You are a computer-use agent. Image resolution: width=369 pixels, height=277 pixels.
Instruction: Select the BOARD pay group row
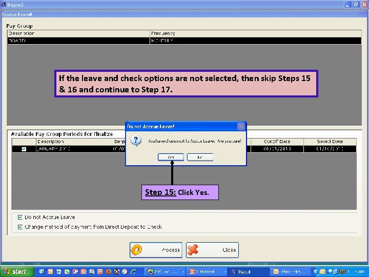pyautogui.click(x=184, y=41)
